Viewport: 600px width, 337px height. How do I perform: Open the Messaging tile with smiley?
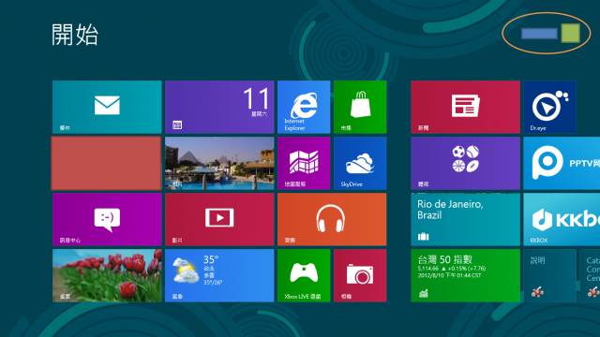[107, 219]
